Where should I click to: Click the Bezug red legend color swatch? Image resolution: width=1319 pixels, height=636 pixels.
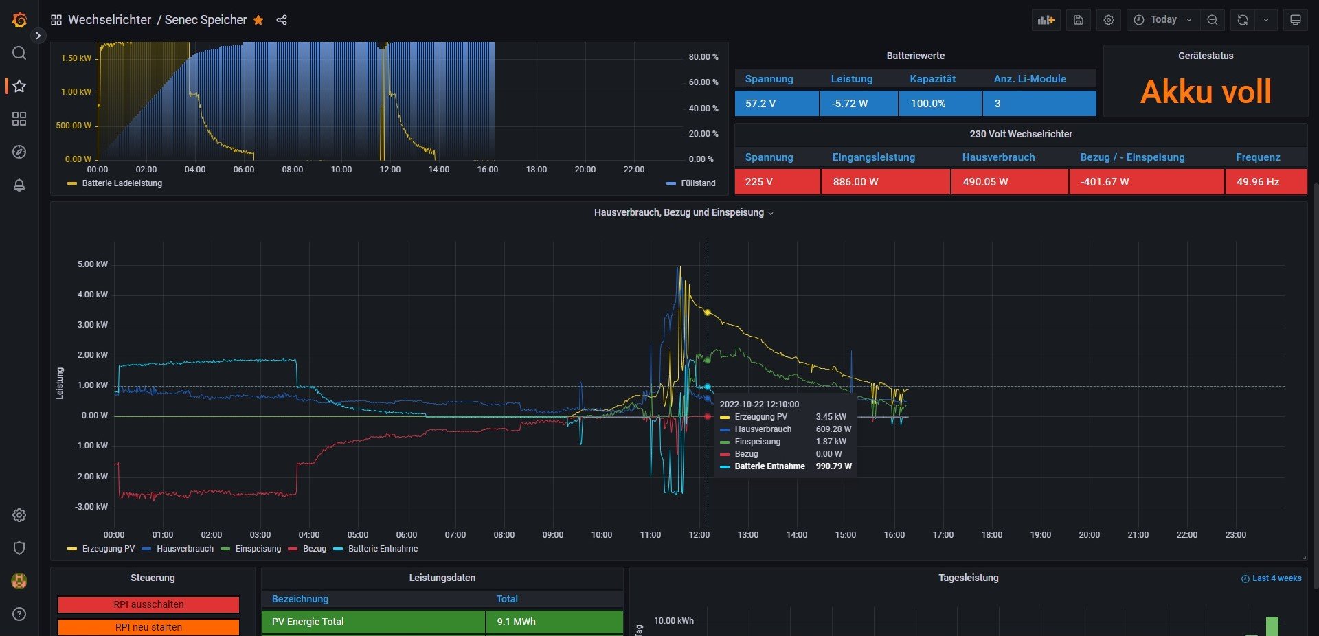[293, 549]
